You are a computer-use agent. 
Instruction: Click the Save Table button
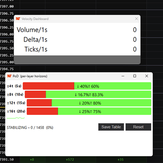click(x=111, y=127)
